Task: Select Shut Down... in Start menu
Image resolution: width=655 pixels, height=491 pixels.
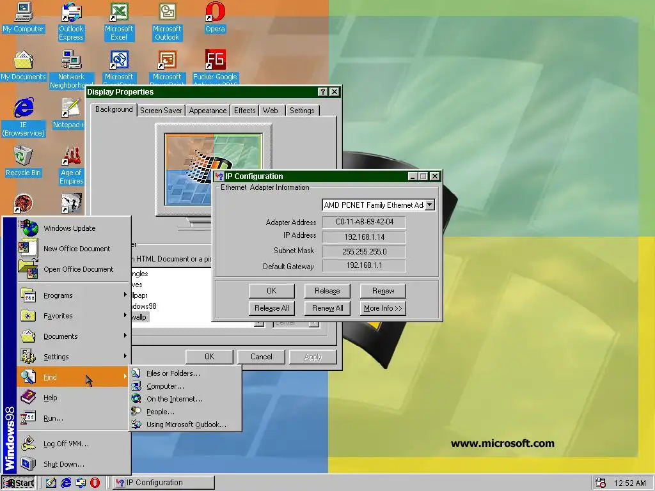Action: pyautogui.click(x=74, y=464)
